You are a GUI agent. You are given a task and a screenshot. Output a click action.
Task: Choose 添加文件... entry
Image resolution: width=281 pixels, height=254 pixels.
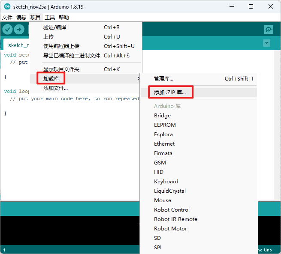coord(86,88)
